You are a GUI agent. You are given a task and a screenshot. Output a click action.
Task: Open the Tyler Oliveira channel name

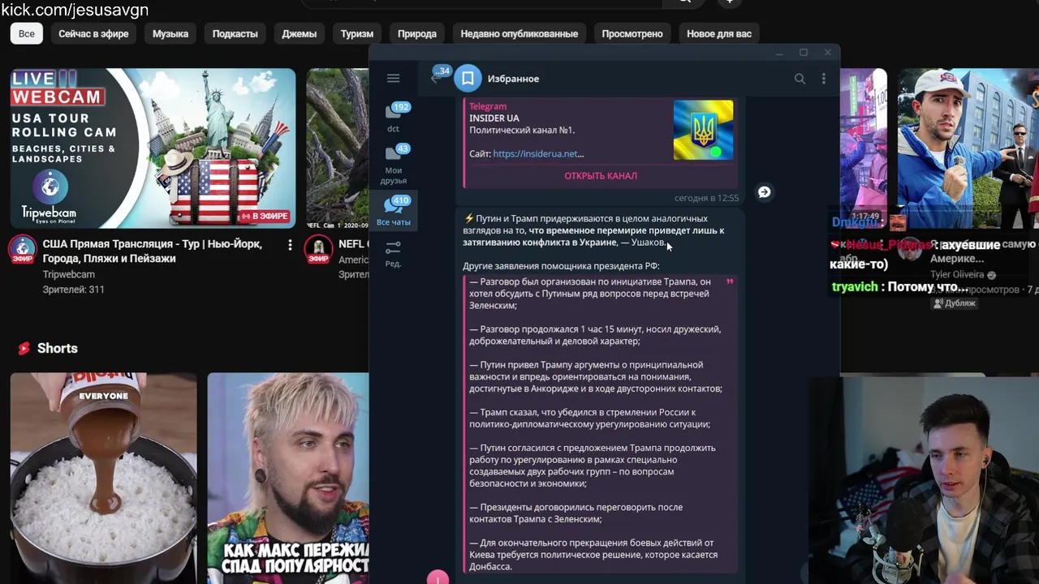click(958, 275)
